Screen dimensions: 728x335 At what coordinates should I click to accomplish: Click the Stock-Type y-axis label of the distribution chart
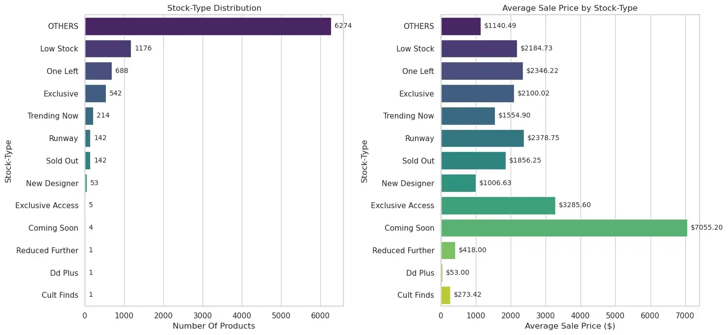click(x=8, y=161)
